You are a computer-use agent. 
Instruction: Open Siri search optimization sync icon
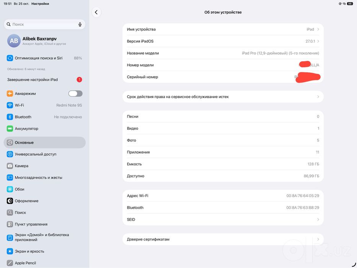[x=10, y=58]
